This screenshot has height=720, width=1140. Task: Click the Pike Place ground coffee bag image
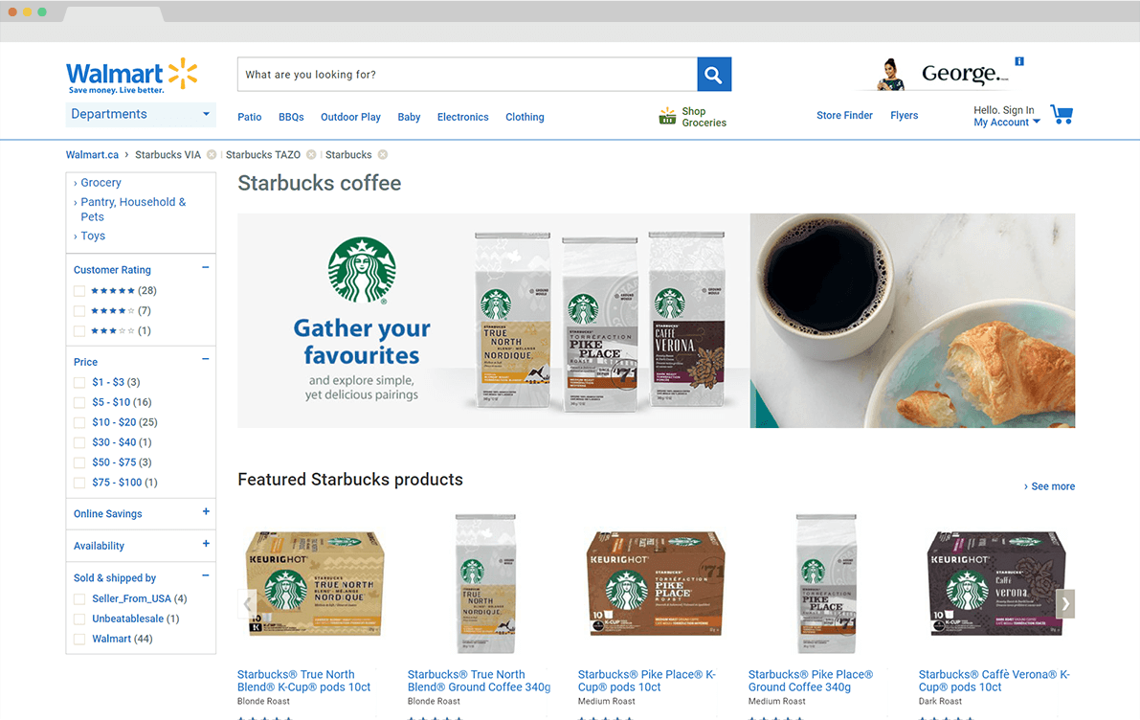click(826, 584)
